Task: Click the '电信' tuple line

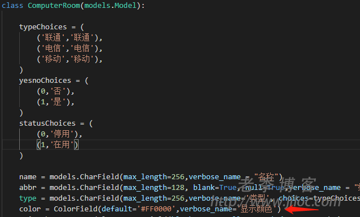Action: coord(70,48)
